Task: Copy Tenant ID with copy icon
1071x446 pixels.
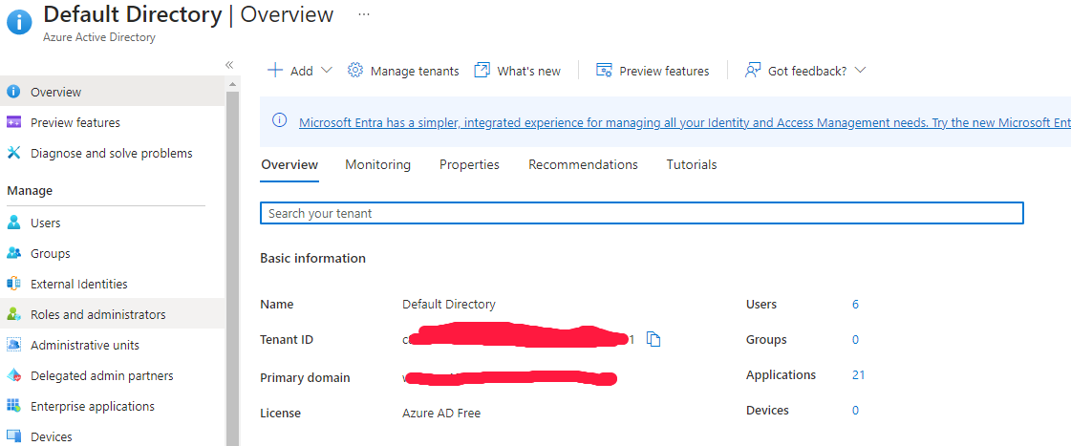Action: tap(653, 339)
